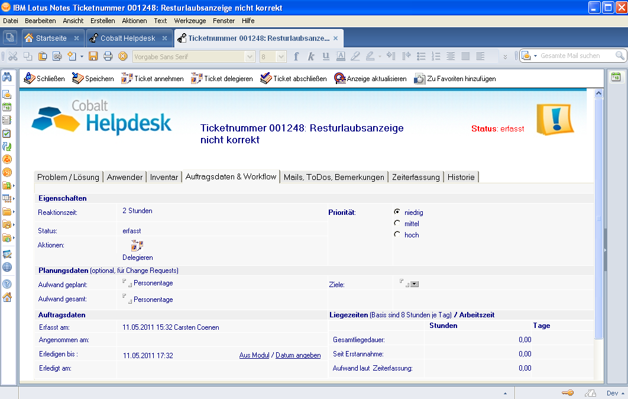Open the Ziele dropdown arrow
The width and height of the screenshot is (628, 399).
415,284
